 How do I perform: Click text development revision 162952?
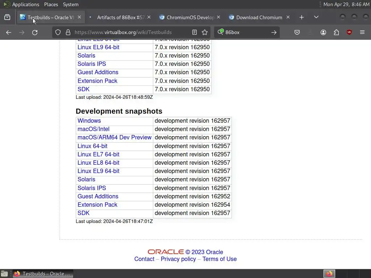192,197
